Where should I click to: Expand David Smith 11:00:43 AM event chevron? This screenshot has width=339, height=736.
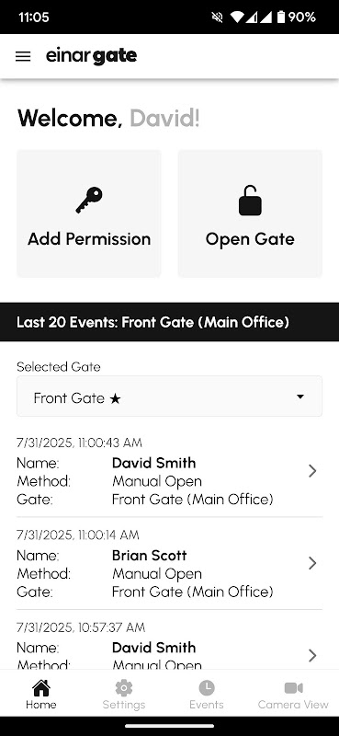click(x=312, y=471)
